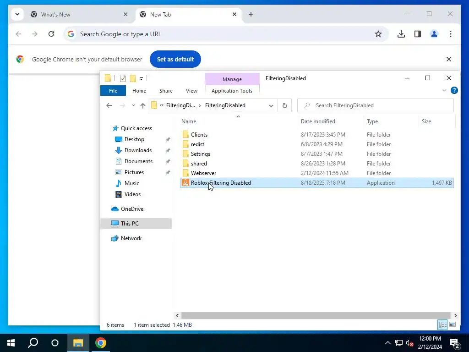Open the Home ribbon tab

pyautogui.click(x=139, y=91)
